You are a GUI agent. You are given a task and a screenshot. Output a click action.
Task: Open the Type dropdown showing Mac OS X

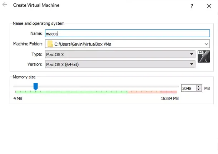[x=120, y=54]
